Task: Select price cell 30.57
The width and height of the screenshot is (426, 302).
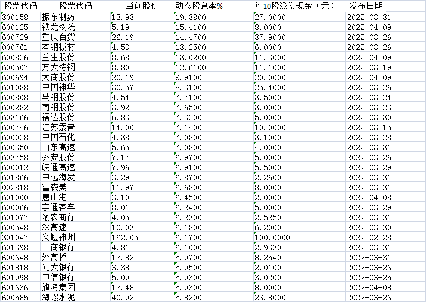Action: point(123,87)
